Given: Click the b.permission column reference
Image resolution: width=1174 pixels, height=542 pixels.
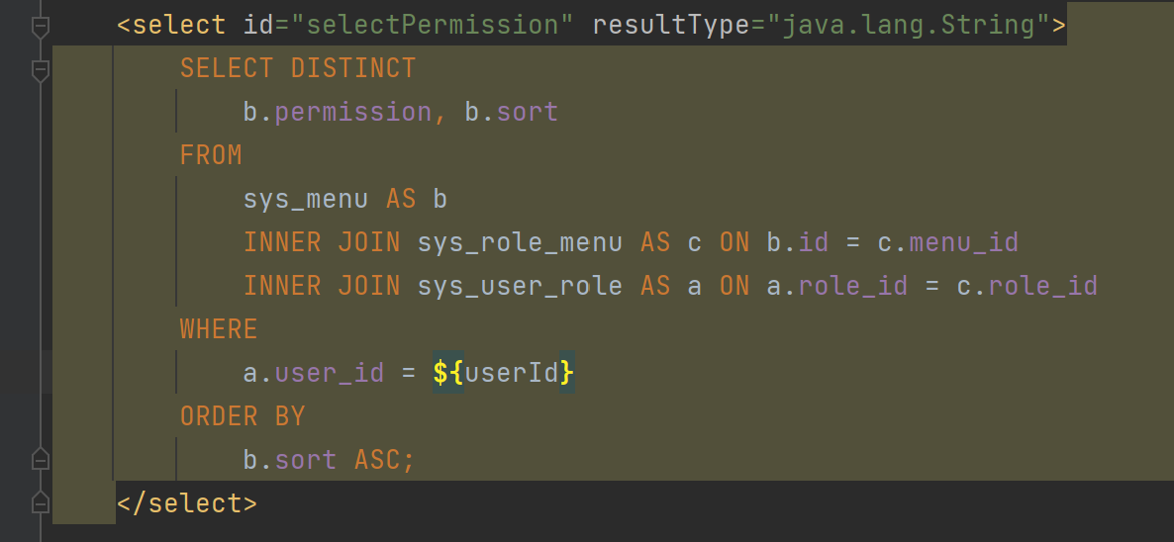Looking at the screenshot, I should coord(337,112).
